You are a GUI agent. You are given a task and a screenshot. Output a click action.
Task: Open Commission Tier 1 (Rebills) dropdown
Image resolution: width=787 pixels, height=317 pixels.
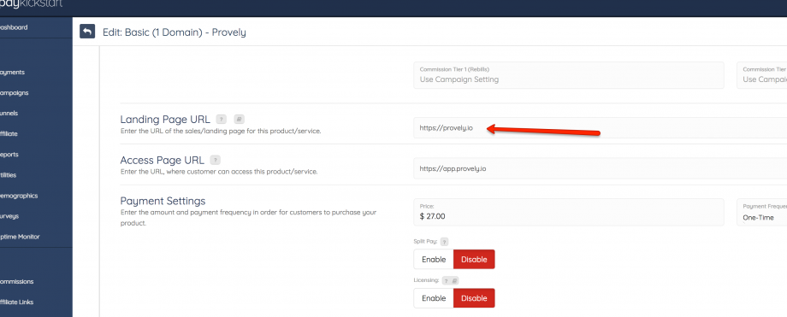(x=569, y=75)
